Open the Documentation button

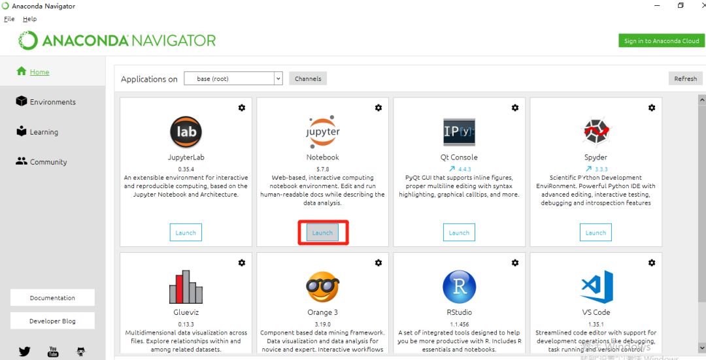click(53, 297)
